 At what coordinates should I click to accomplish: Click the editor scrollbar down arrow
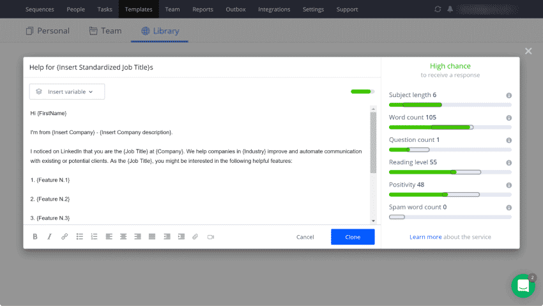(x=373, y=221)
